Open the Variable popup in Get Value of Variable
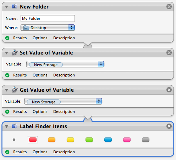The height and width of the screenshot is (160, 176). (x=63, y=101)
